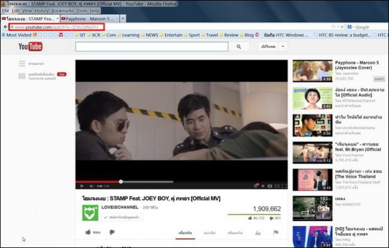389x248 pixels.
Task: Click the search magnifier button
Action: 239,47
